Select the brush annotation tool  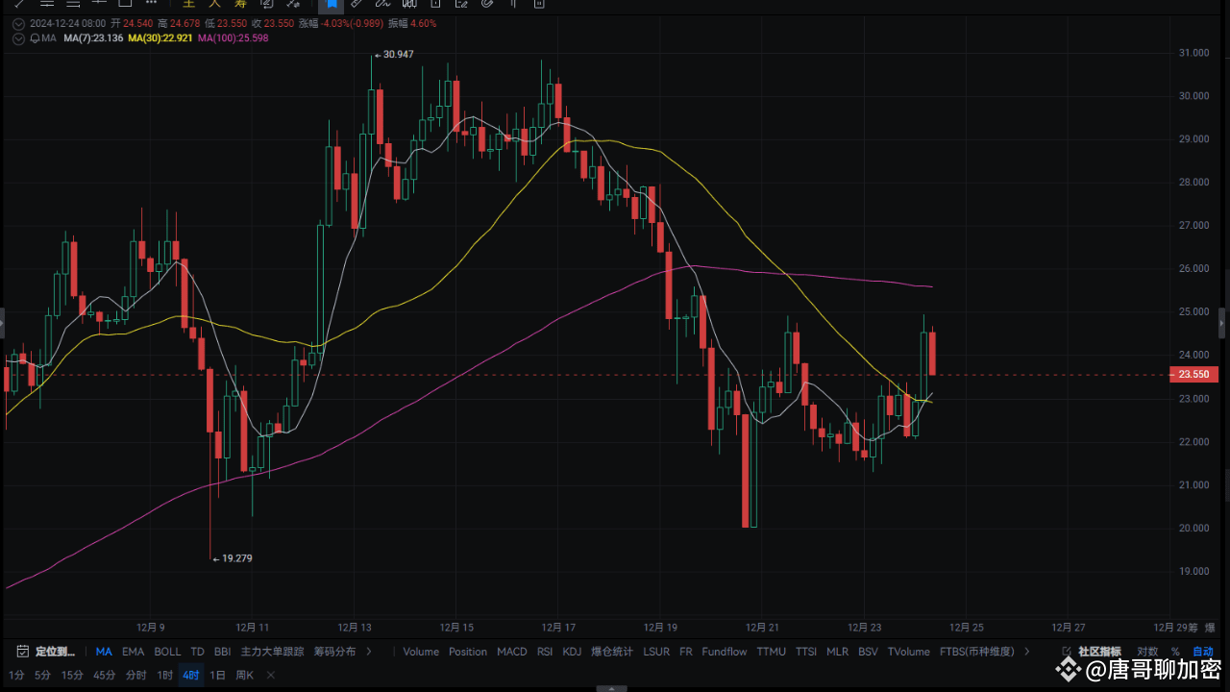(x=381, y=5)
